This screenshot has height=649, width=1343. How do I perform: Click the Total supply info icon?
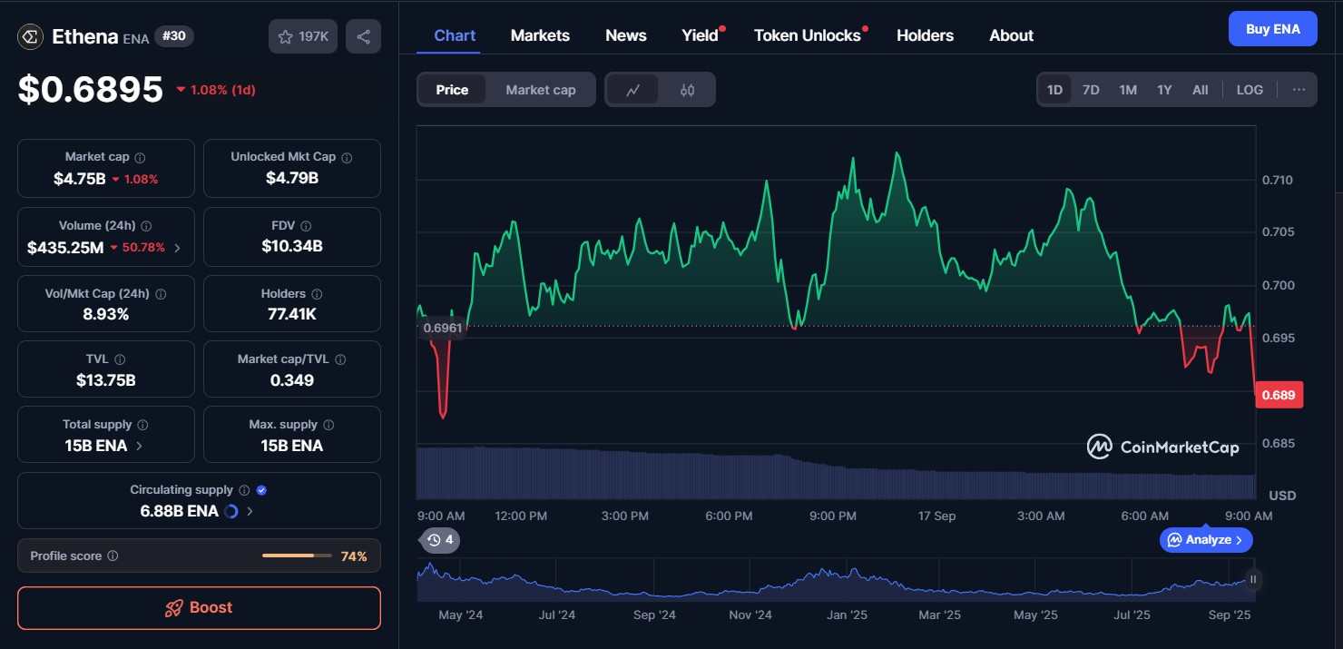click(142, 425)
